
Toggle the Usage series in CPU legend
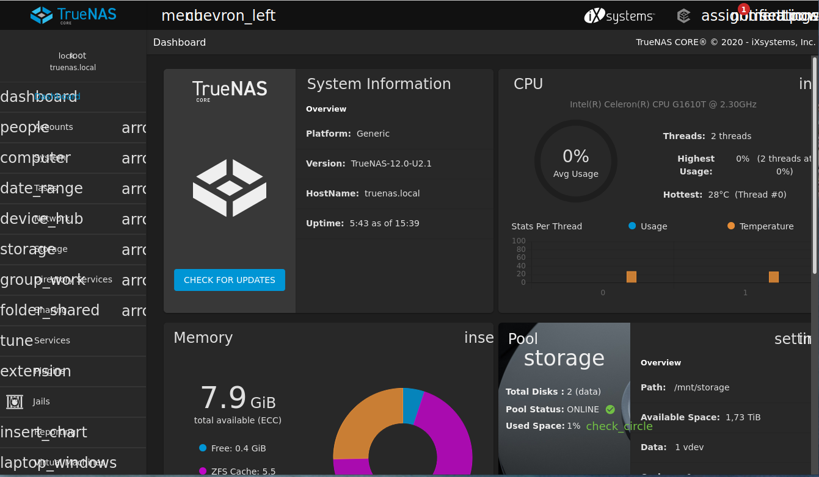647,226
